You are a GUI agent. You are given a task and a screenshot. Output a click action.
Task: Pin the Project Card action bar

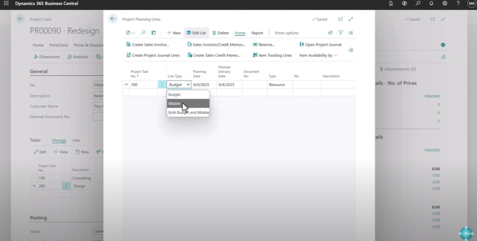[x=443, y=57]
